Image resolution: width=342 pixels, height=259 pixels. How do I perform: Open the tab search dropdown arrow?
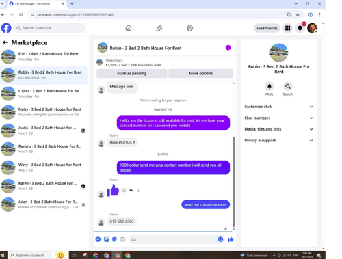pyautogui.click(x=2, y=3)
